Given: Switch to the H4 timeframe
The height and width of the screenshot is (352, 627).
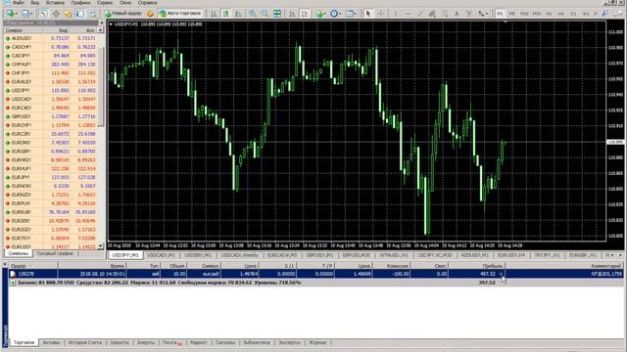Looking at the screenshot, I should 561,14.
